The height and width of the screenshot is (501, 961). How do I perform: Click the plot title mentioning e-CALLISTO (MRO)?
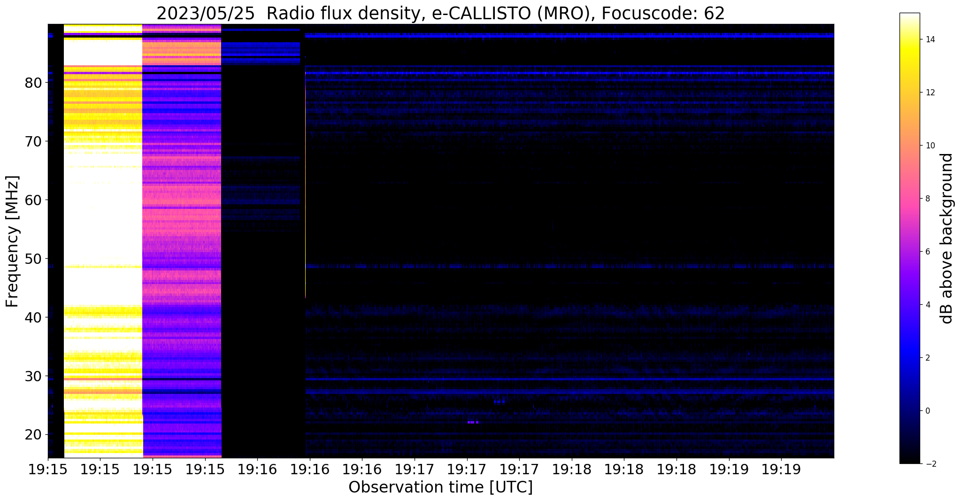pos(440,13)
